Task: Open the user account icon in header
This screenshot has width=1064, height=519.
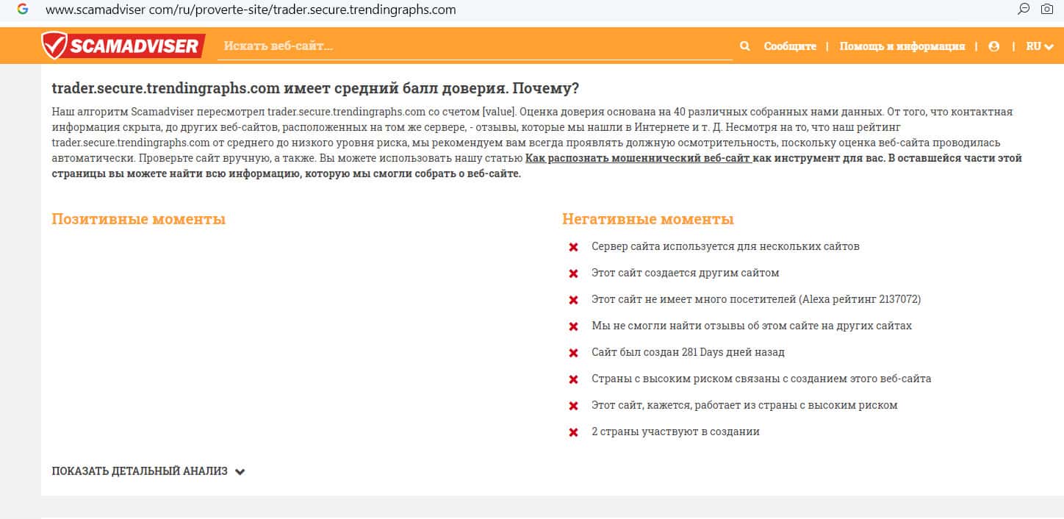Action: 994,46
